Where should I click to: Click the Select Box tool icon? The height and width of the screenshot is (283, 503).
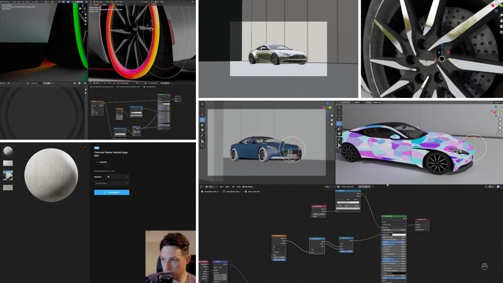(202, 104)
